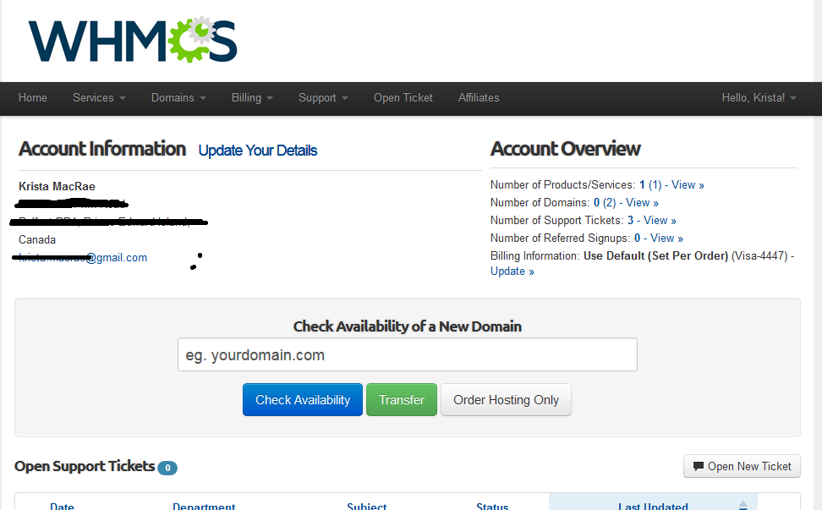Go to the Home menu item
This screenshot has height=510, width=822.
(x=33, y=98)
